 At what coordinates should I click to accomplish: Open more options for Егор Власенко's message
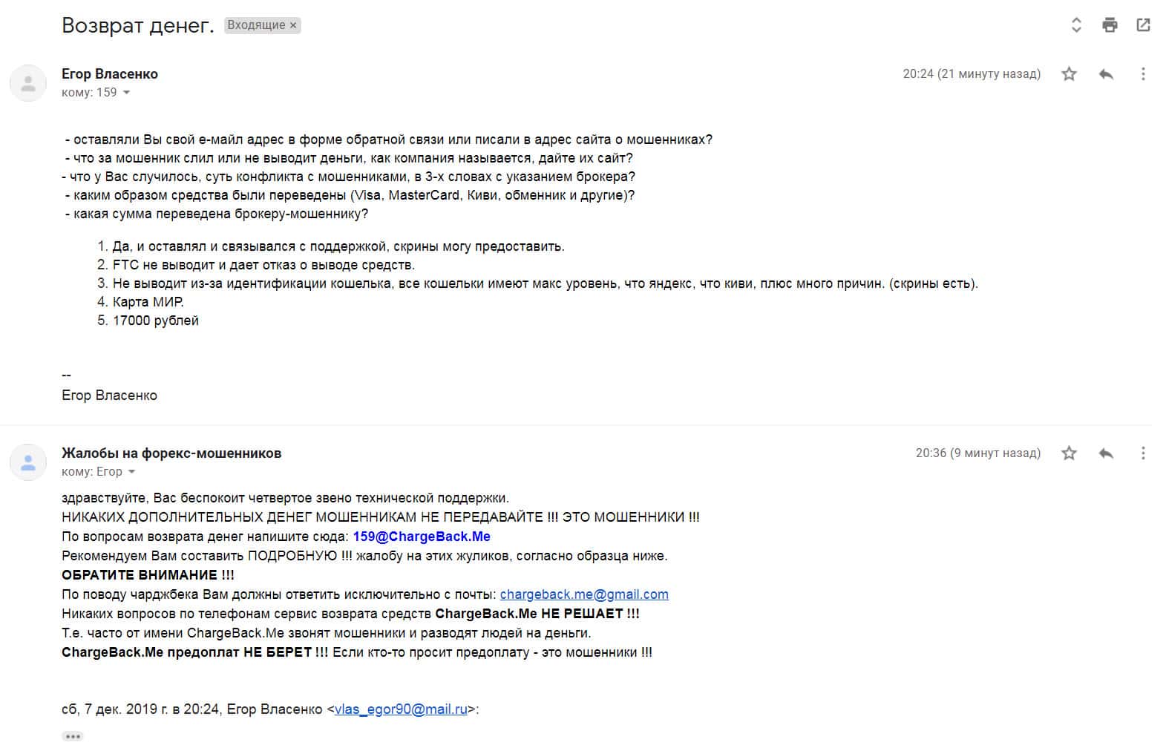pyautogui.click(x=1143, y=74)
